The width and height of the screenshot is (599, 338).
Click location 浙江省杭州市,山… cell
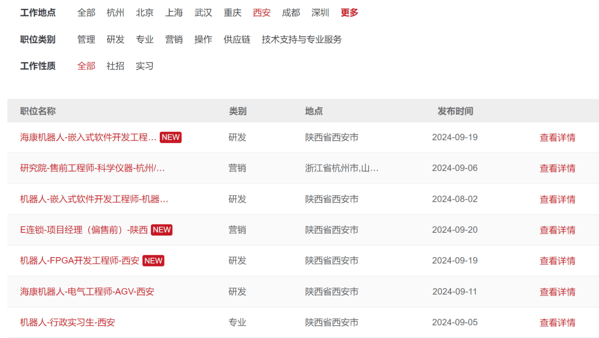(x=342, y=168)
